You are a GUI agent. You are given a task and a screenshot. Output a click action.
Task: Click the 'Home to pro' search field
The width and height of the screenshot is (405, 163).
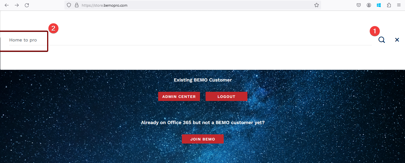(x=167, y=40)
